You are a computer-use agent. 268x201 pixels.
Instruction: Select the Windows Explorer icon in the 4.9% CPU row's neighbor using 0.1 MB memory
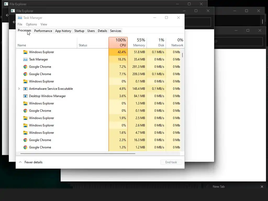click(25, 82)
